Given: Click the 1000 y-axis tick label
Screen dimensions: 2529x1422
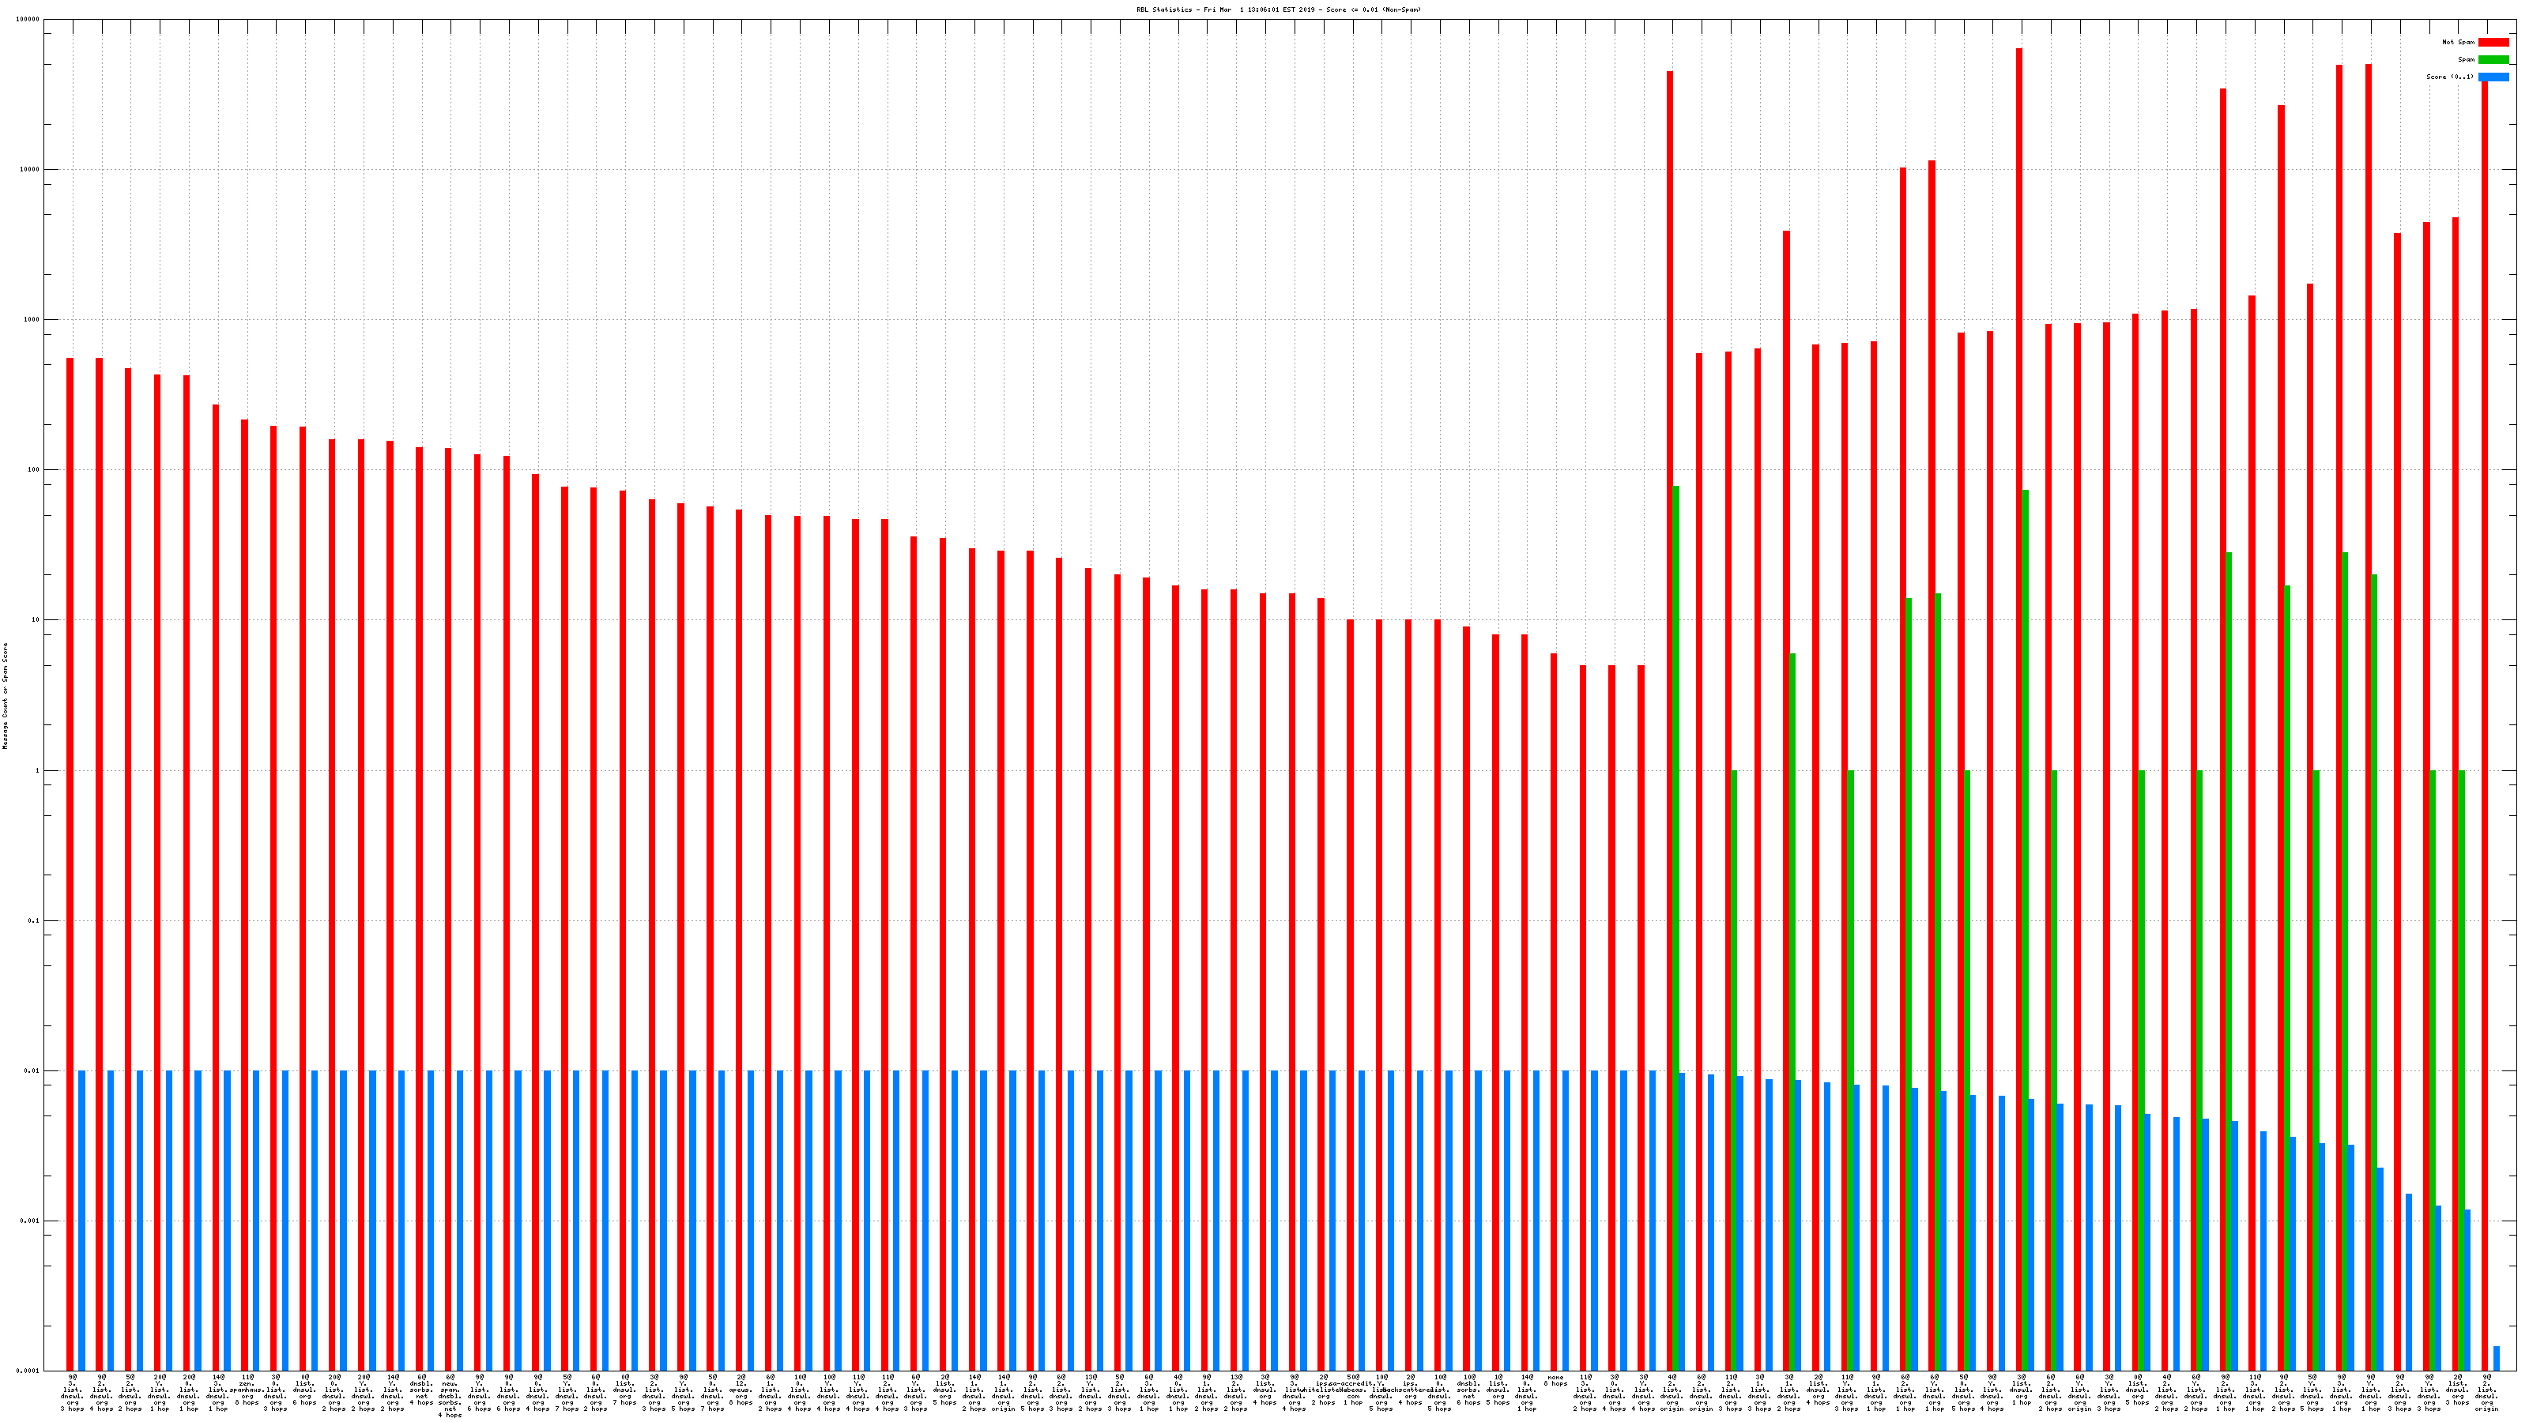Looking at the screenshot, I should click(x=33, y=320).
